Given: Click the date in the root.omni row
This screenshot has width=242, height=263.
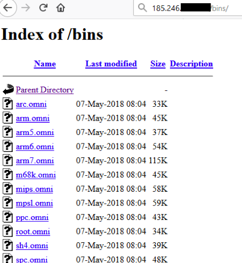Looking at the screenshot, I should coord(111,232).
